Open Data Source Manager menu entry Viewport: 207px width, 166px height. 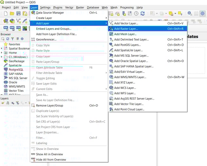pos(69,13)
